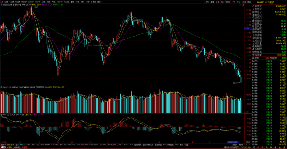The image size is (287, 149).
Task: Select the TRIX indicator
Action: [x=42, y=144]
